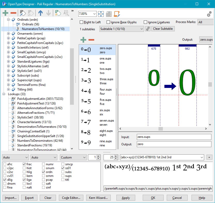
Task: Click the red minus remove icon in left toolbar
Action: tap(13, 13)
